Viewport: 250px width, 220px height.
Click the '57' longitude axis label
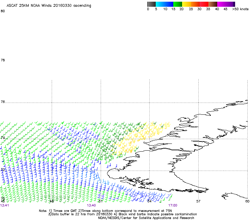coord(198,201)
